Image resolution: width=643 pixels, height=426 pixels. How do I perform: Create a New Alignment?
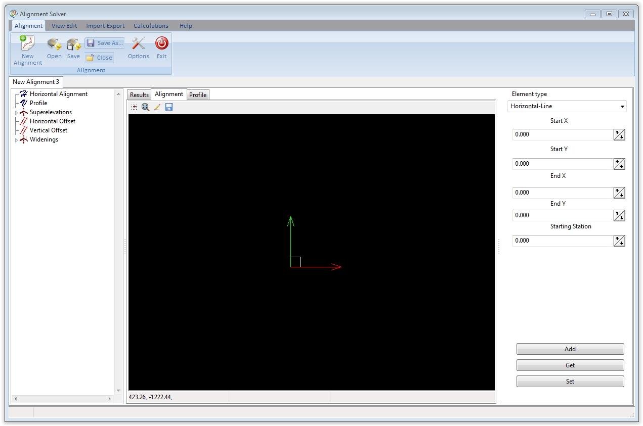pos(27,49)
